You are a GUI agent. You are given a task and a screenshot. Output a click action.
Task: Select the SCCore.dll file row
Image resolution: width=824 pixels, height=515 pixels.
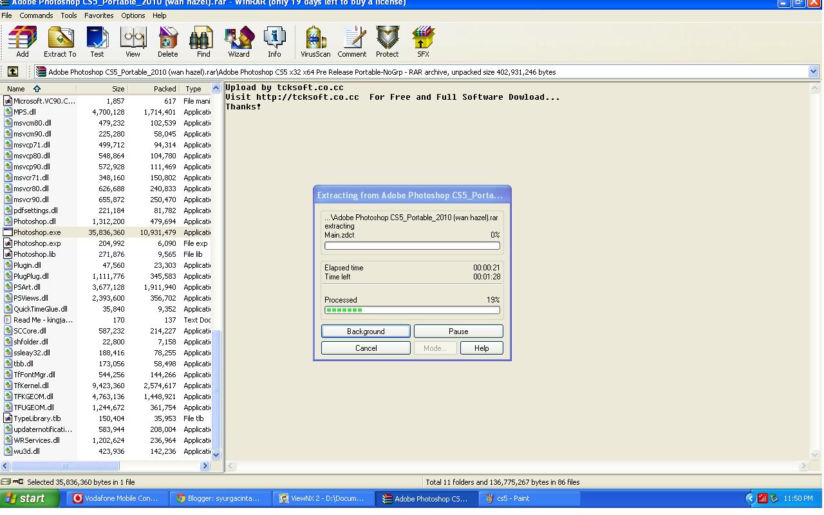106,331
